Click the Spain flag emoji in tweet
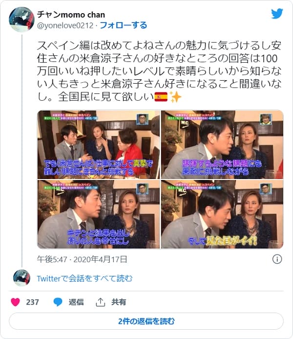The image size is (293, 339). point(161,97)
